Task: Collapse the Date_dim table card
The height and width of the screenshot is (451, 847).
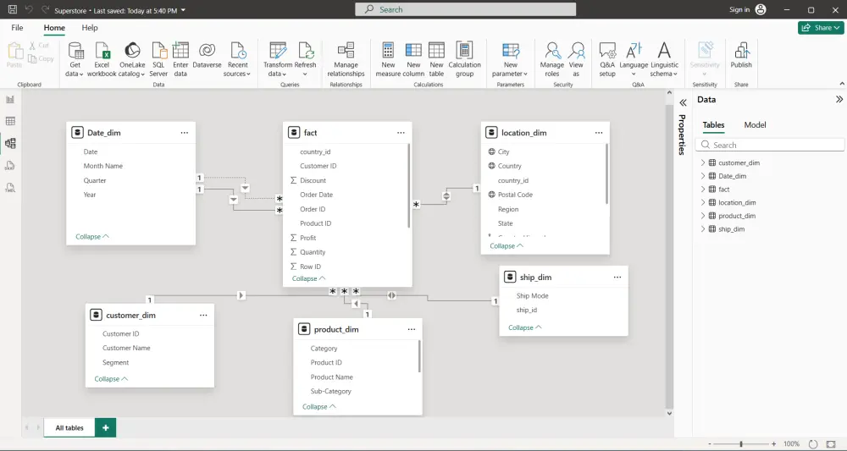Action: pos(92,236)
